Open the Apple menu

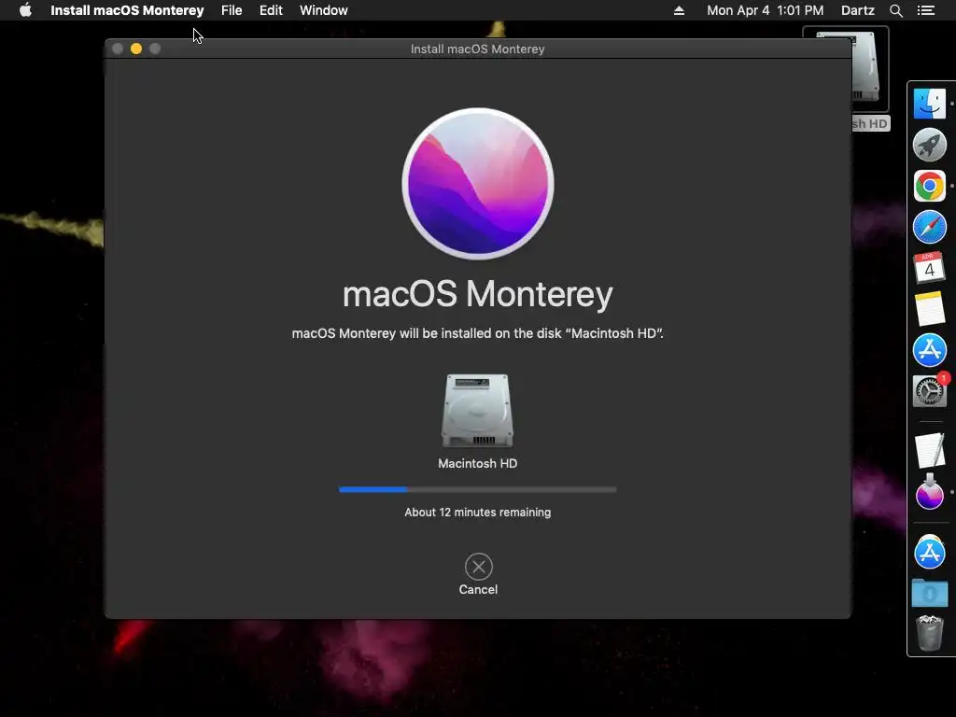[25, 10]
